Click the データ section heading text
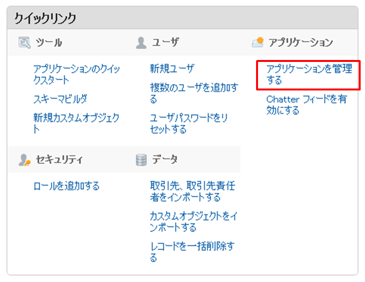 pos(165,160)
